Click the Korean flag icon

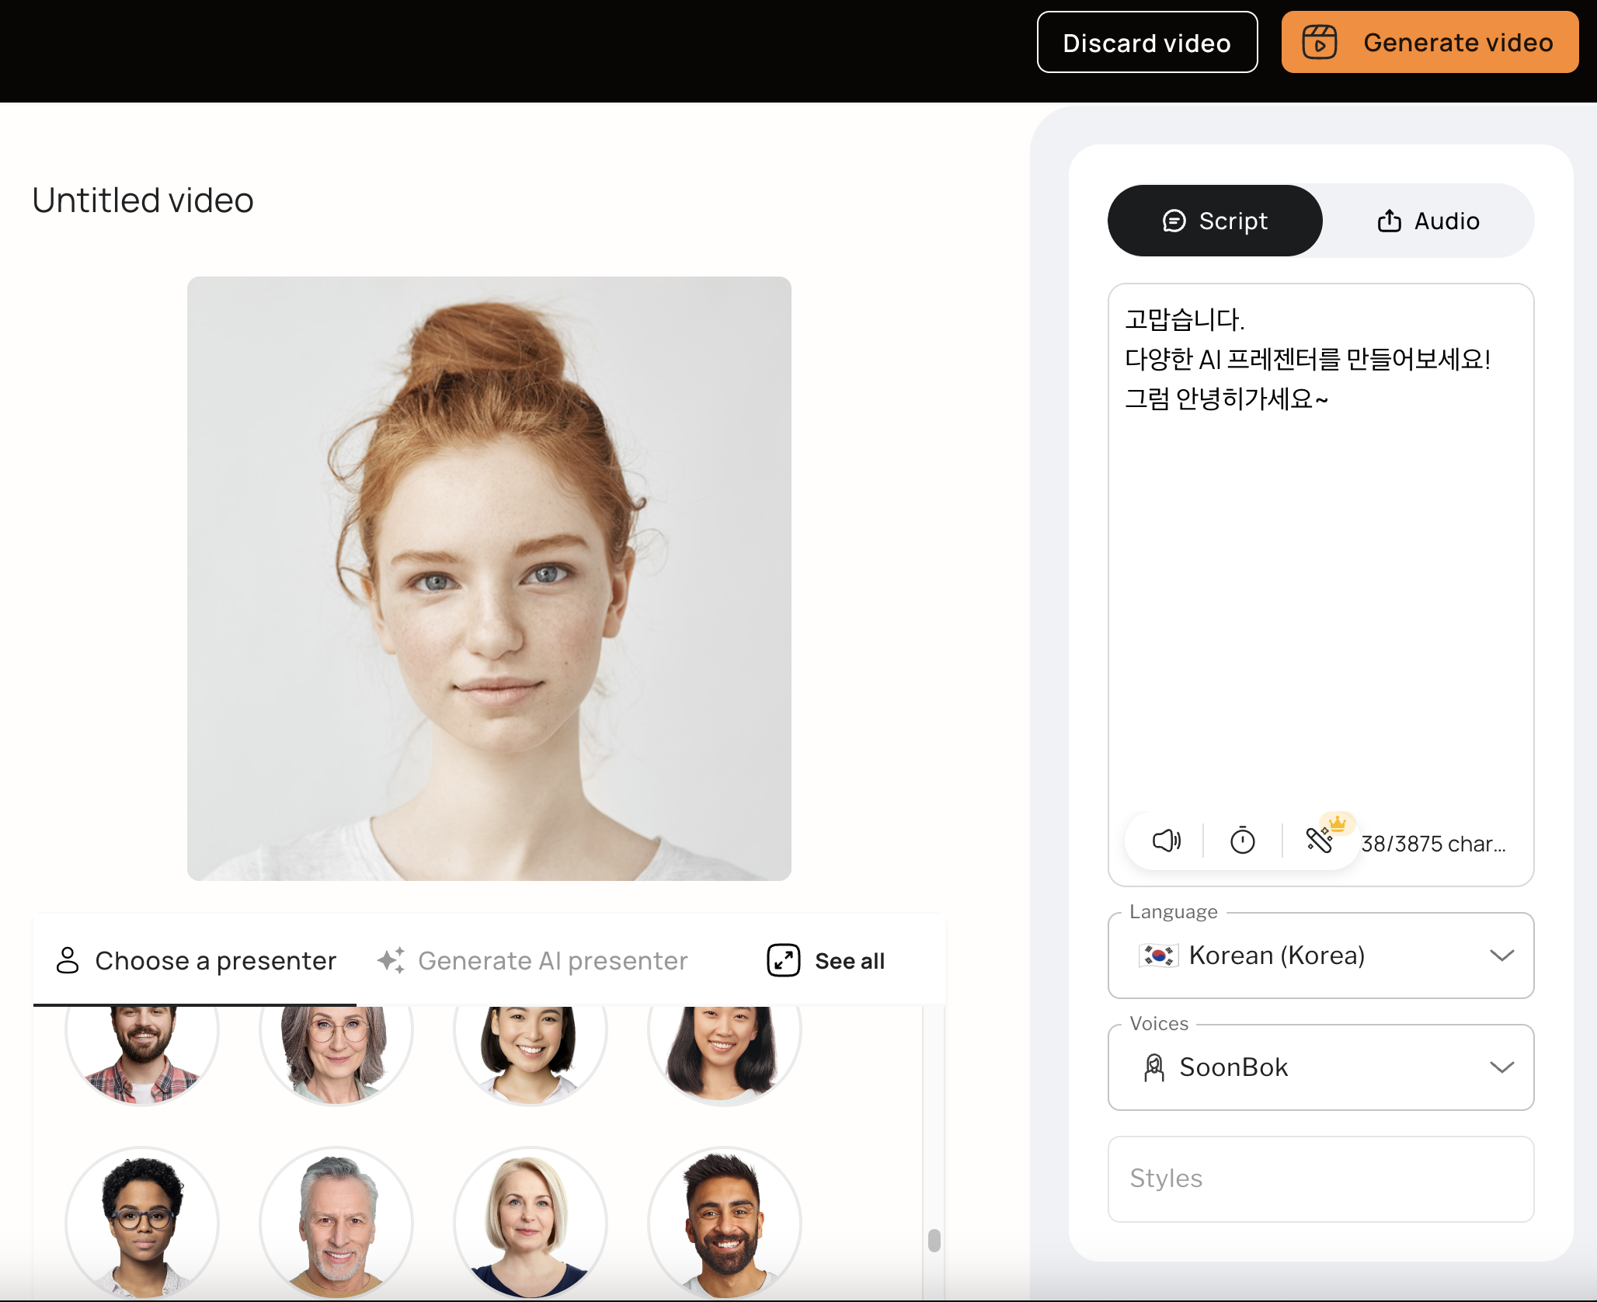pyautogui.click(x=1158, y=955)
